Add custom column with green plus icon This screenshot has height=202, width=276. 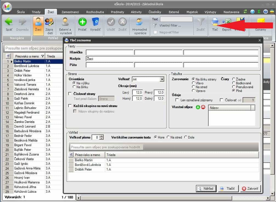point(198,107)
